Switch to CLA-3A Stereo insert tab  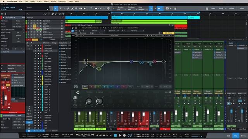click(117, 28)
